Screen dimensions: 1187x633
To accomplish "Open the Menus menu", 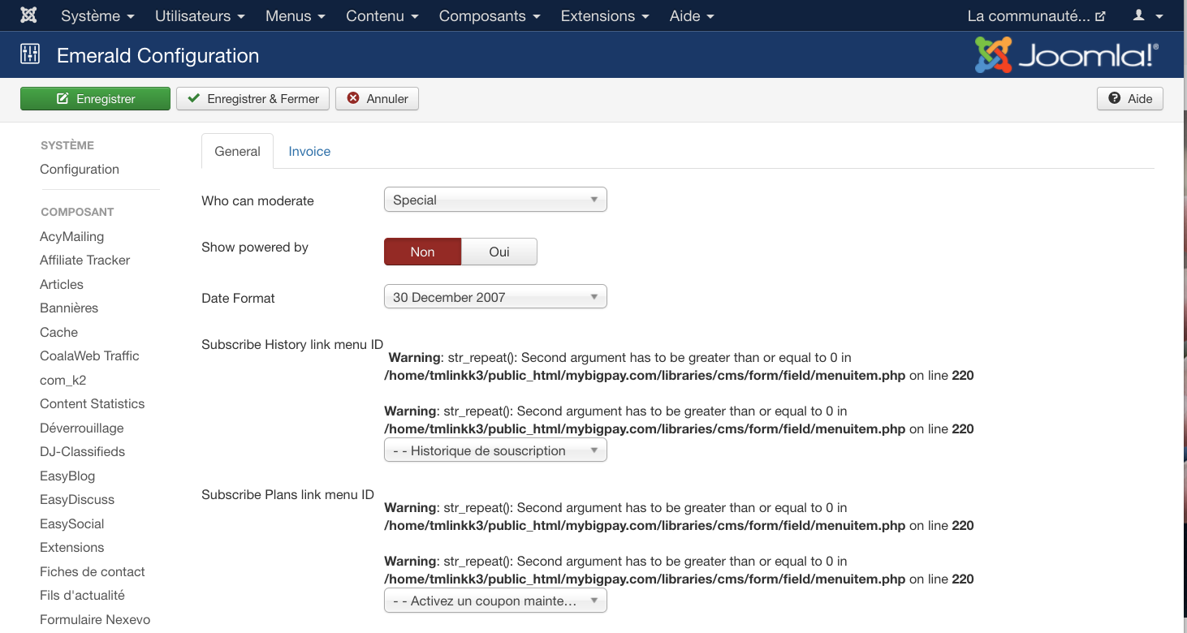I will [x=296, y=15].
